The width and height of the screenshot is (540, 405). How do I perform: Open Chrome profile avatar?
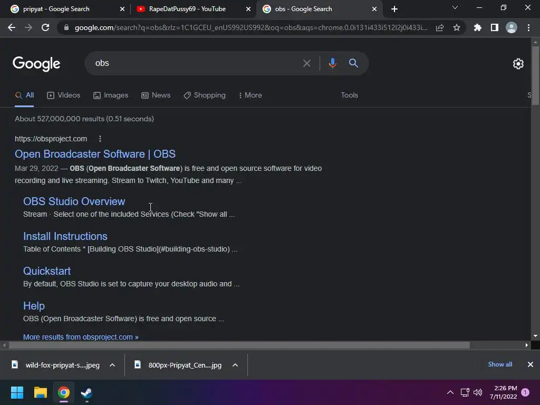[x=512, y=27]
